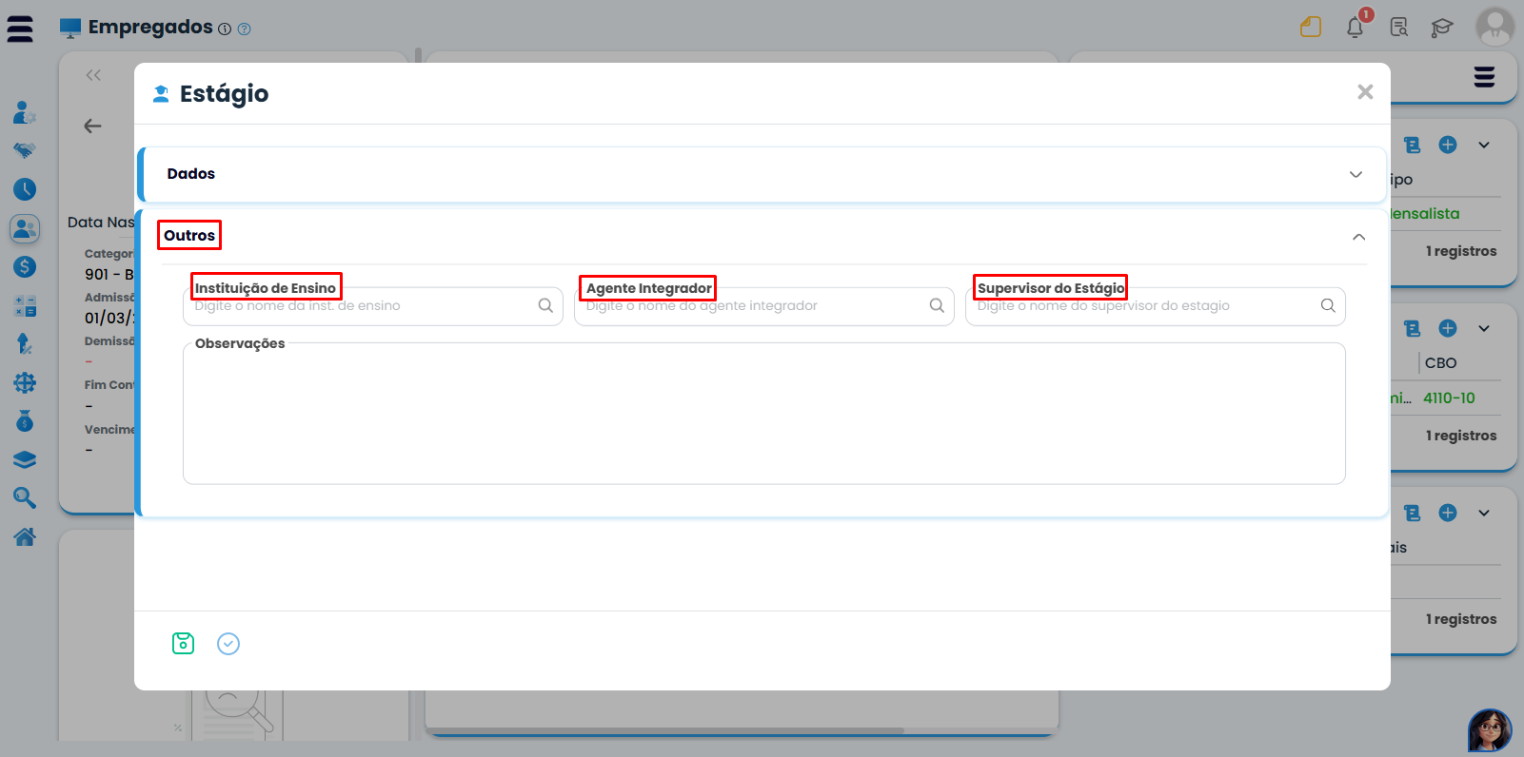This screenshot has height=757, width=1524.
Task: Open the money bag sidebar icon
Action: tap(25, 420)
